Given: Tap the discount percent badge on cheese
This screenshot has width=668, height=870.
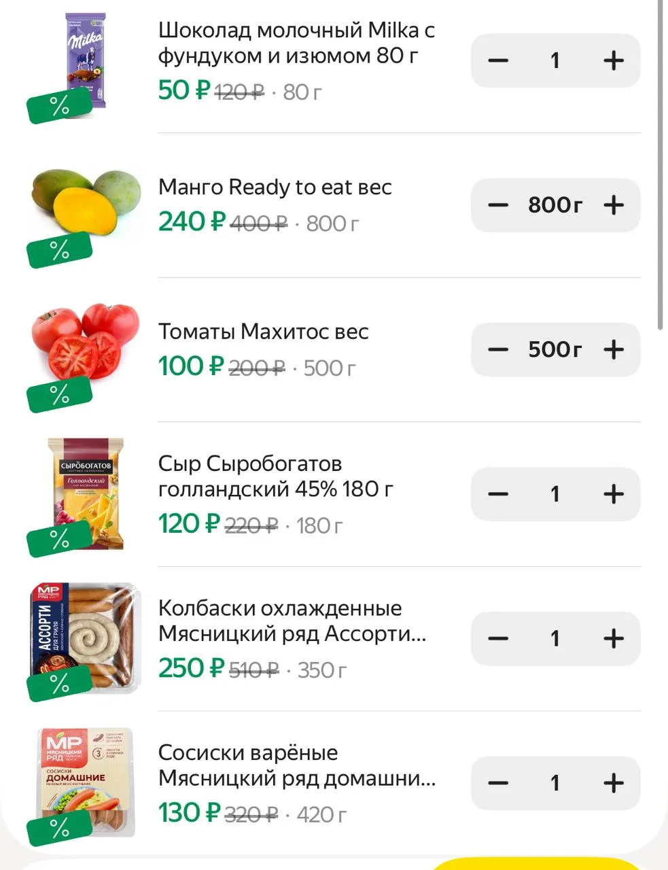Looking at the screenshot, I should (60, 539).
